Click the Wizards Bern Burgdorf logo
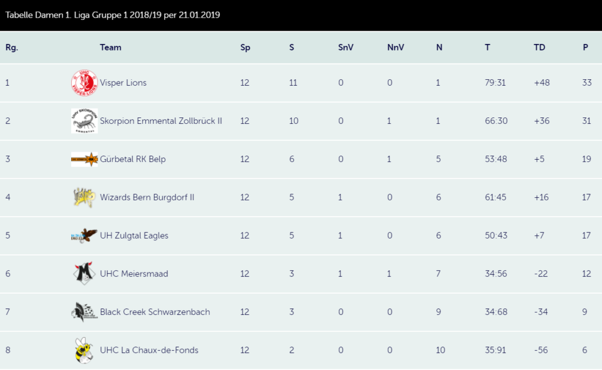602x370 pixels. tap(85, 197)
